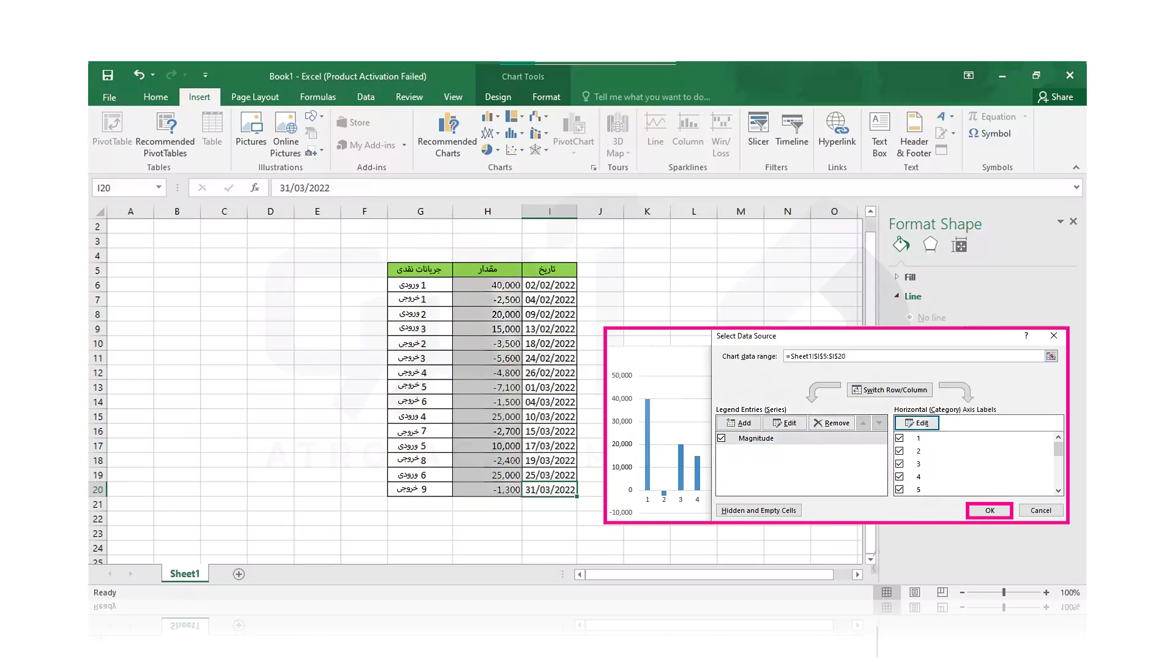Uncheck axis label 2 checkbox
This screenshot has width=1175, height=661.
coord(900,451)
